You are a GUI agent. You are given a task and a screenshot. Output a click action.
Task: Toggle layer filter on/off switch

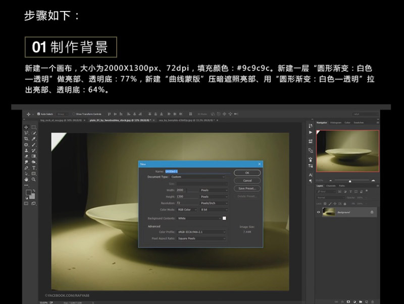pos(367,191)
